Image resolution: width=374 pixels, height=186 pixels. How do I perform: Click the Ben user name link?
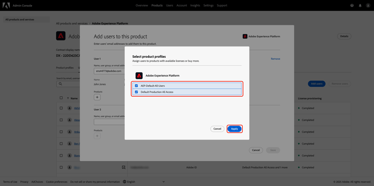(77, 144)
